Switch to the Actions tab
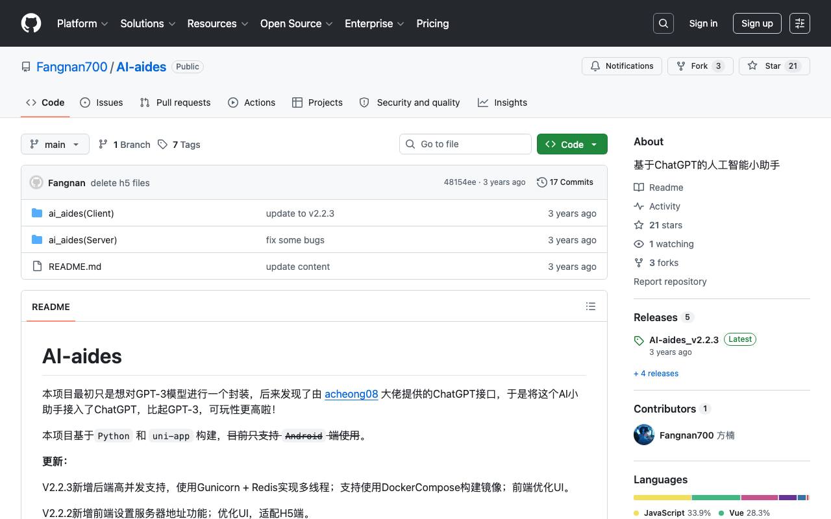This screenshot has width=831, height=519. [252, 103]
